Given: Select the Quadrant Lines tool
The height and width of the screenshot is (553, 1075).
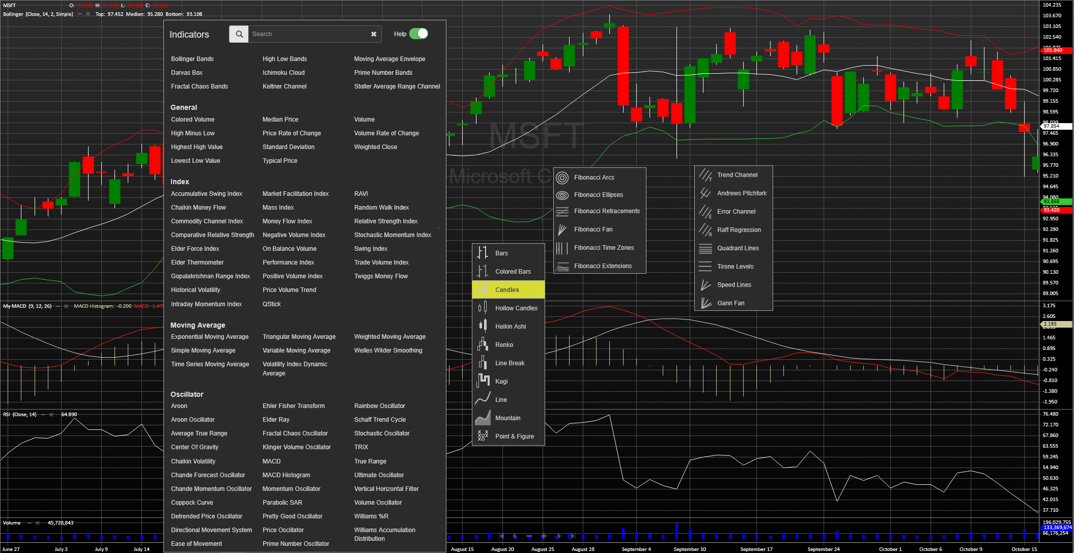Looking at the screenshot, I should point(733,248).
